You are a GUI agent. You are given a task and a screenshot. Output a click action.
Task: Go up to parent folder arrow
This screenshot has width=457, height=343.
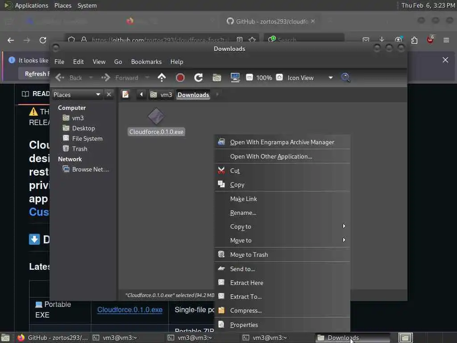162,78
